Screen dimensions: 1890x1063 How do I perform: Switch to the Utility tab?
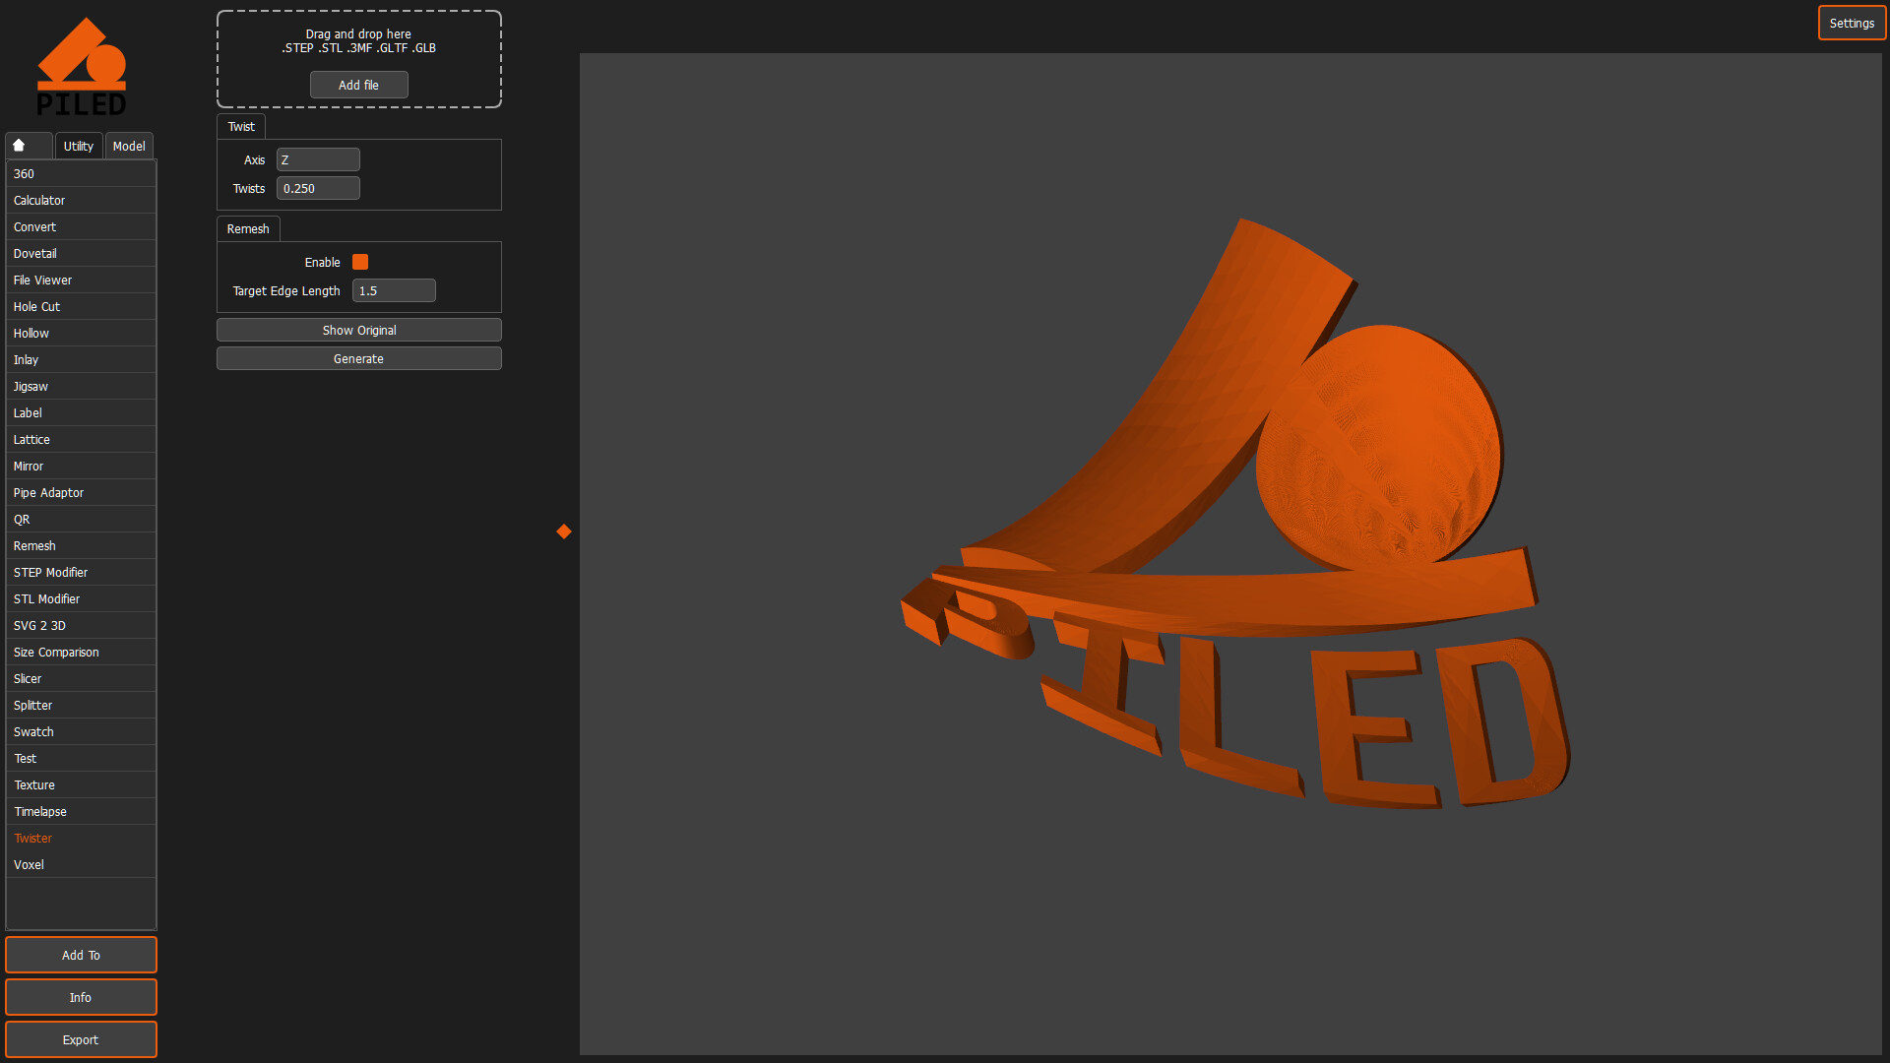[79, 146]
